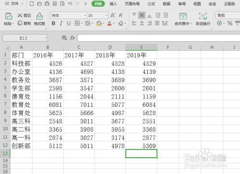Decrease font size with A- icon
Viewport: 240px width, 174px height.
121,15
